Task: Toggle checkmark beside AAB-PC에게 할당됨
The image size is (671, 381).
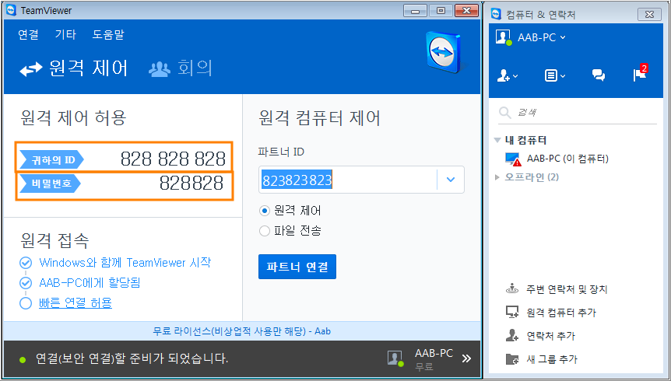Action: pos(26,283)
